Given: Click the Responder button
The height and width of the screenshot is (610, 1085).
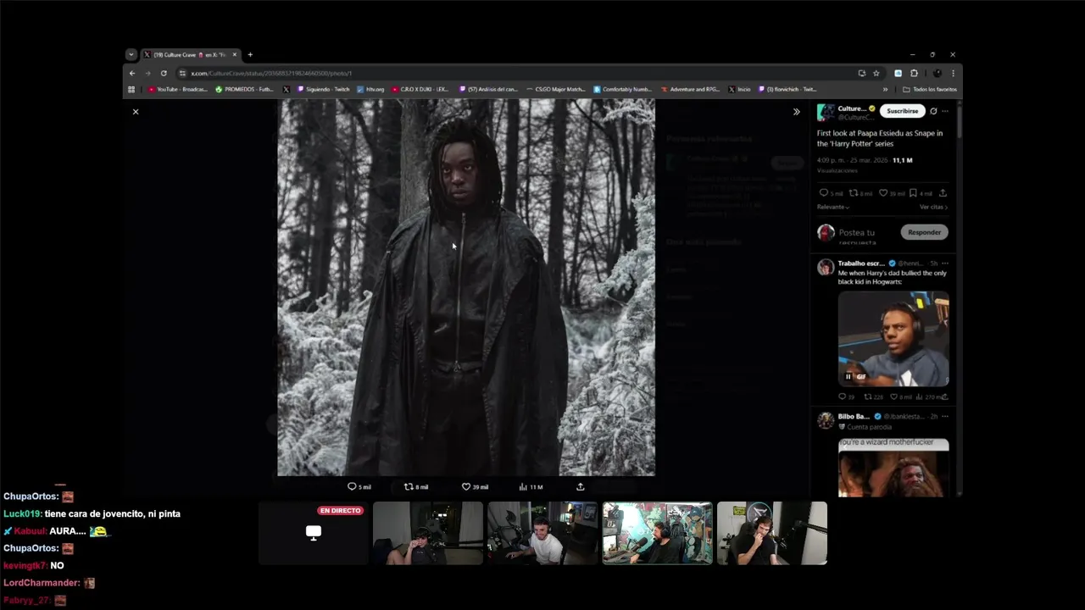Looking at the screenshot, I should 924,232.
